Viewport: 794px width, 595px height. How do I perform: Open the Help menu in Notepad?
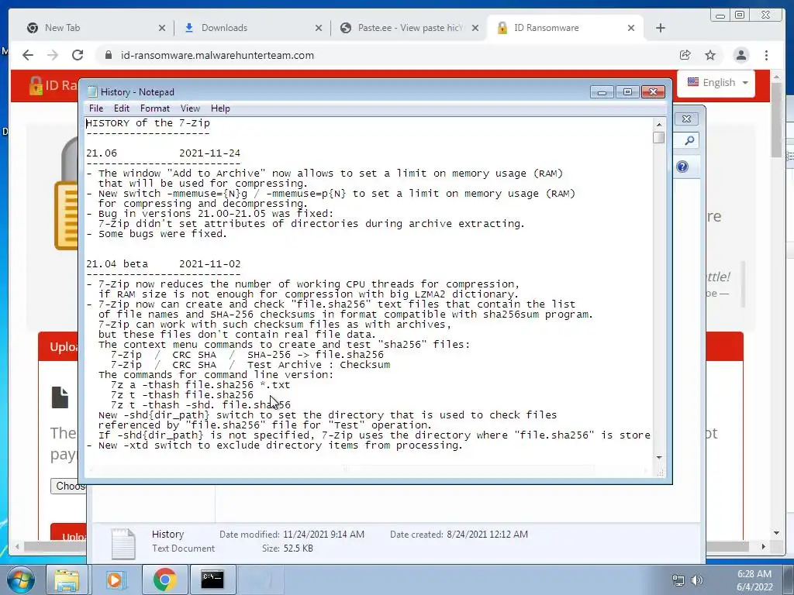[x=220, y=108]
